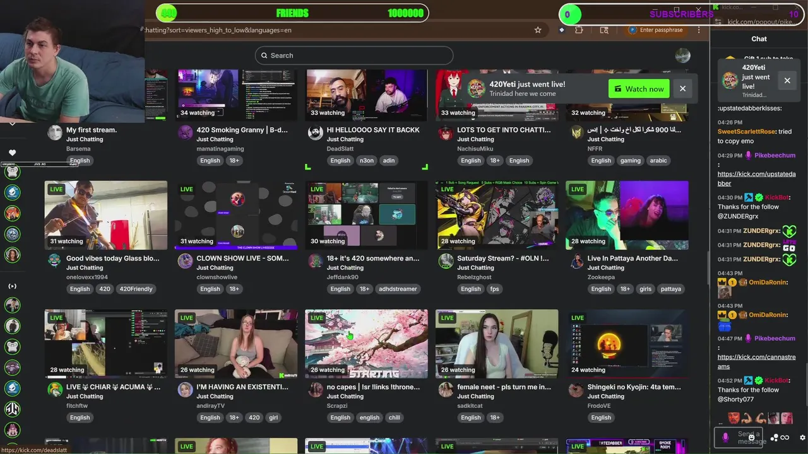
Task: Open sadkitcat channel avatar
Action: tap(446, 390)
